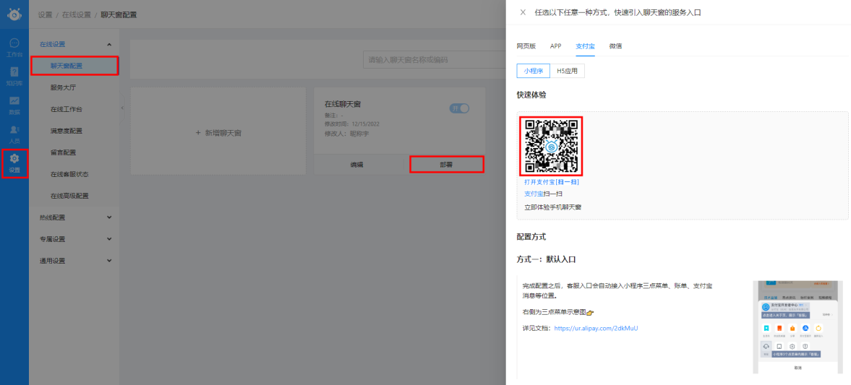Image resolution: width=851 pixels, height=385 pixels.
Task: Click 在线设置 in the breadcrumb
Action: coord(77,14)
